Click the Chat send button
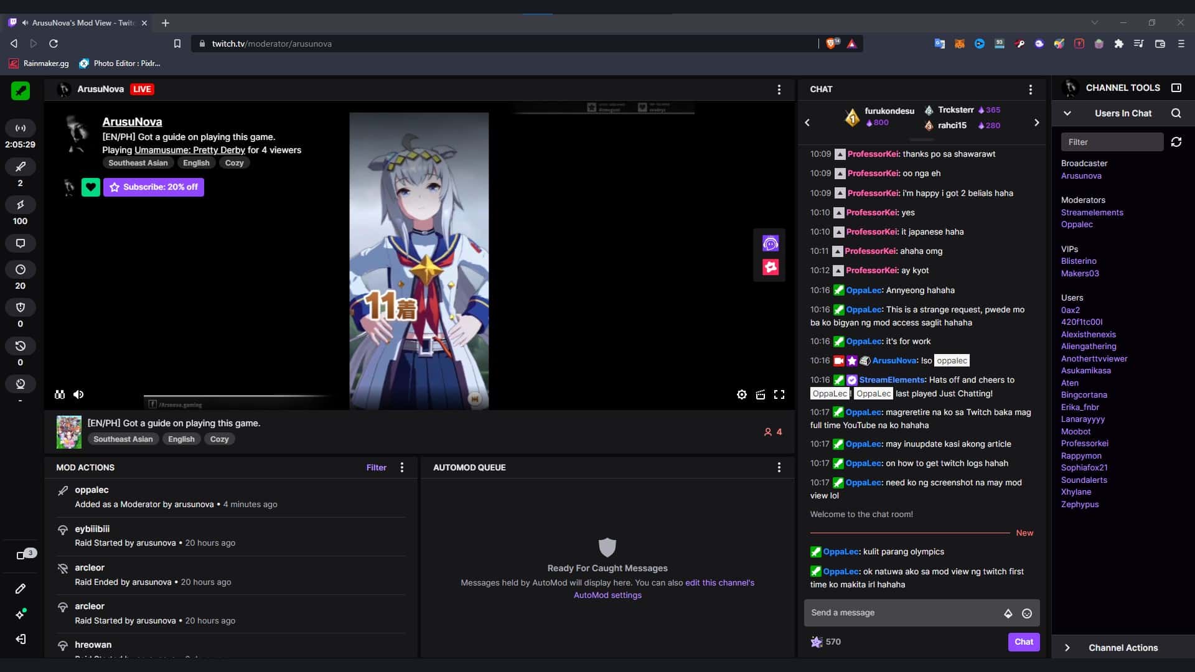Image resolution: width=1195 pixels, height=672 pixels. point(1024,642)
